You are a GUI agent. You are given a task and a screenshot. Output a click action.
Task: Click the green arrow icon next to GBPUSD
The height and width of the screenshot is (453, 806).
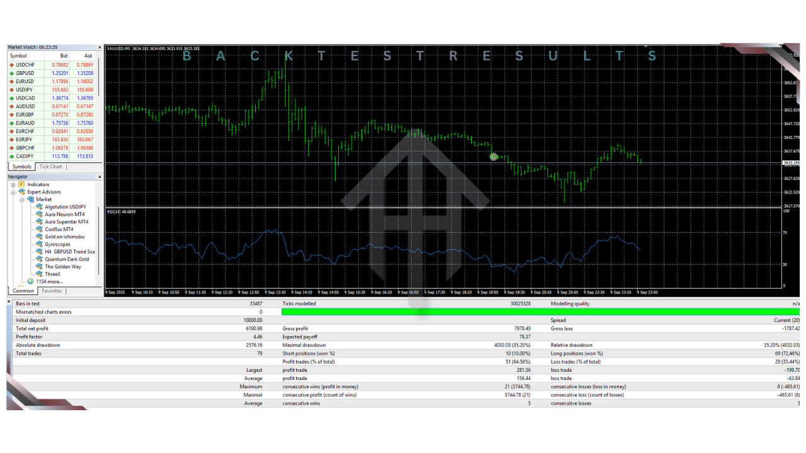coord(11,73)
